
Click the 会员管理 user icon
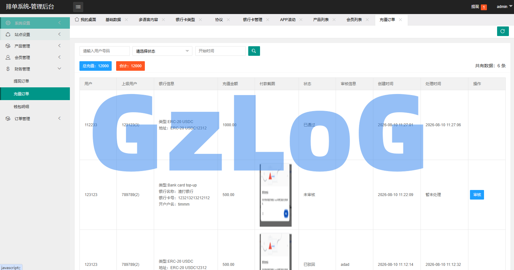tap(8, 57)
